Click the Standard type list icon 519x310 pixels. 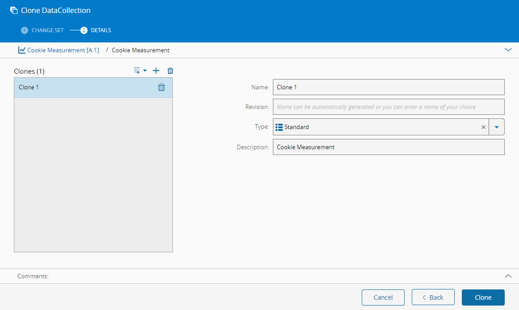click(279, 127)
